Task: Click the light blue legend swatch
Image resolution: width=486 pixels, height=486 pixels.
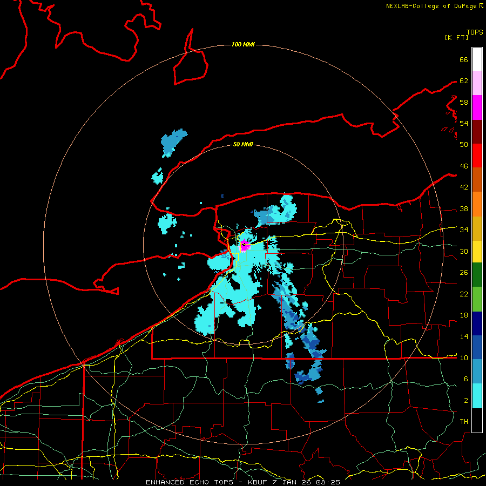Action: click(x=477, y=372)
